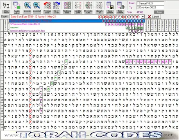
Task: Click the magenta highlighted word in row 6
Action: 149,62
